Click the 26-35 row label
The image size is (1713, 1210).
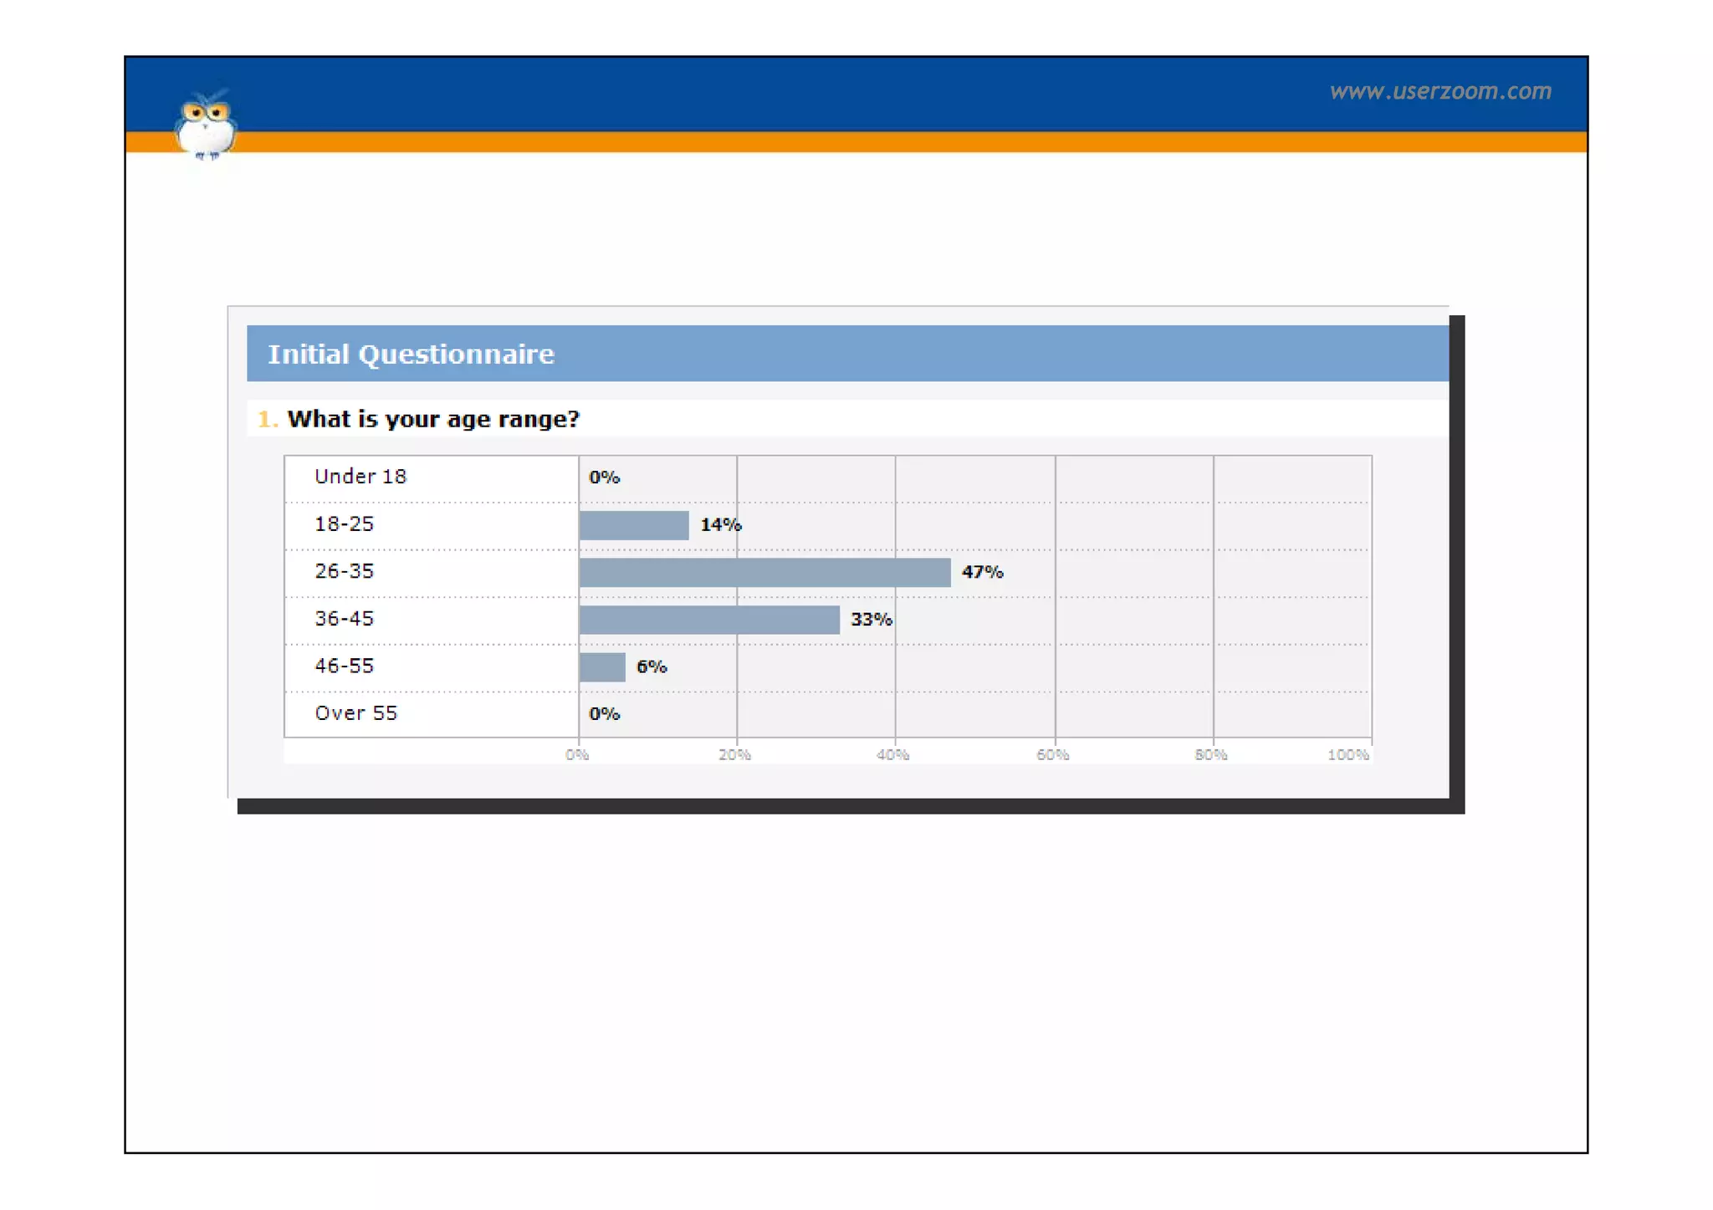pos(344,572)
